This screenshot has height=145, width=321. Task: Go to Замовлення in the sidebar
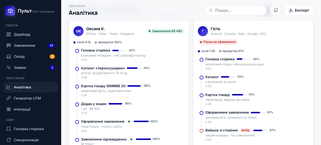click(x=31, y=45)
